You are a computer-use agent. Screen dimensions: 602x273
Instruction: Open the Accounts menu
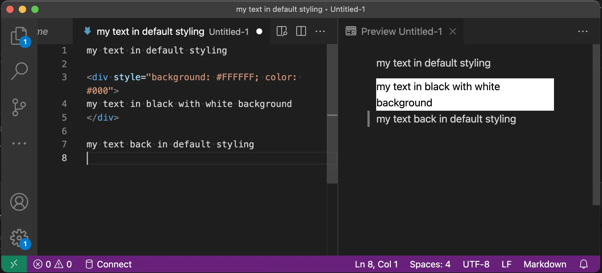(x=19, y=202)
